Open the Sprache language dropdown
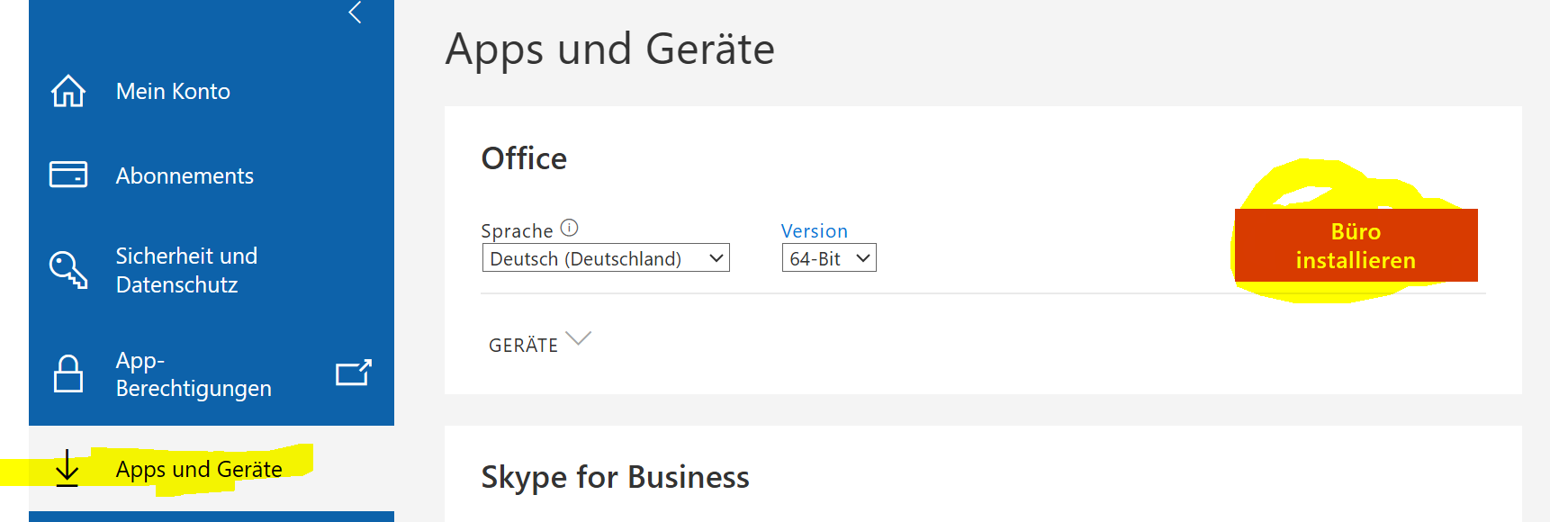The height and width of the screenshot is (522, 1550). click(x=605, y=258)
